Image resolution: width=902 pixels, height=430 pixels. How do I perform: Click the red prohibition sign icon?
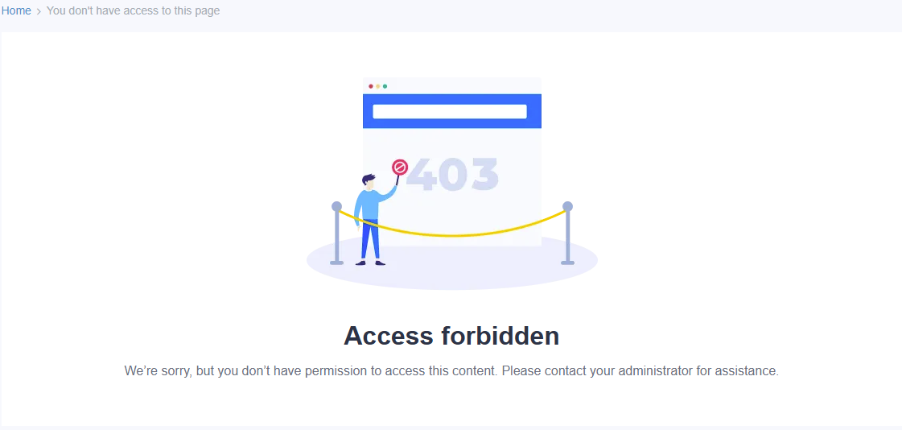click(x=400, y=167)
